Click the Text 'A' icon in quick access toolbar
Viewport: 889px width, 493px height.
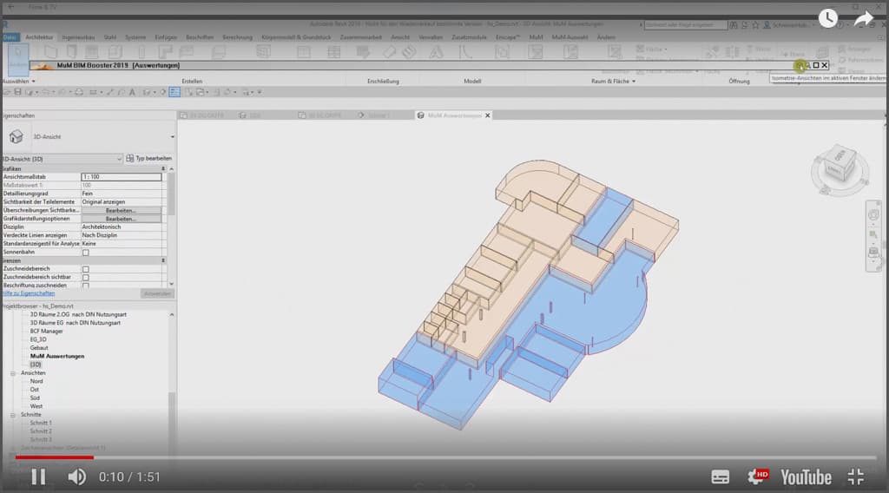pos(132,92)
